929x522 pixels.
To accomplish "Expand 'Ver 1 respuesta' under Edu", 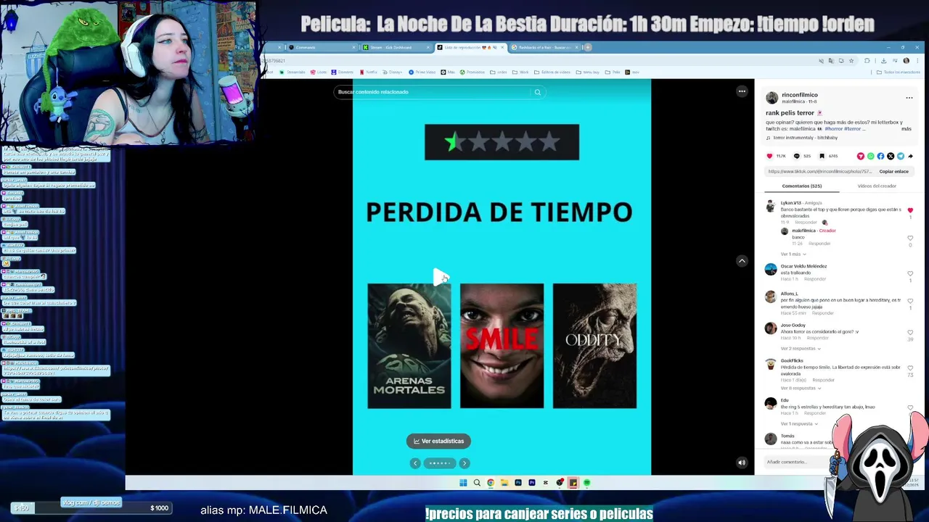I will click(799, 424).
